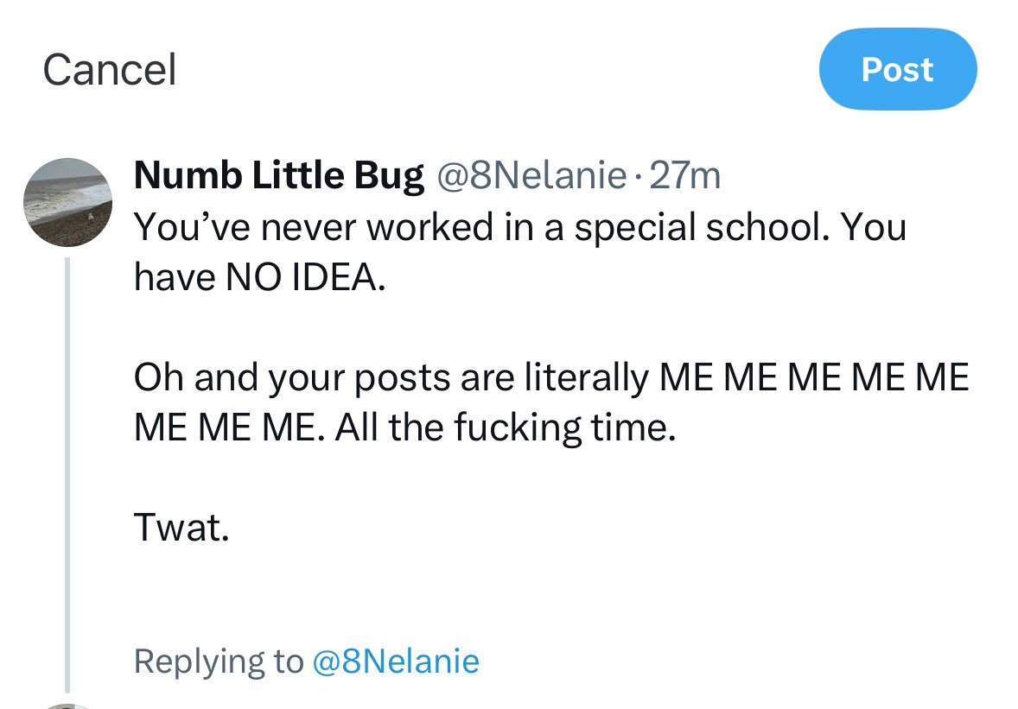
Task: Click the partial avatar at bottom edge
Action: pos(67,705)
